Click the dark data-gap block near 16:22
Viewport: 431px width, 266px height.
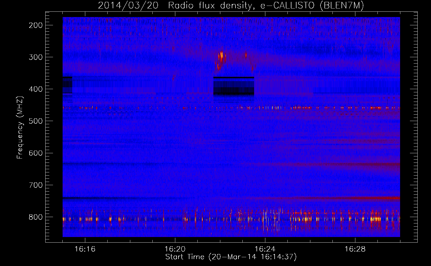point(234,86)
